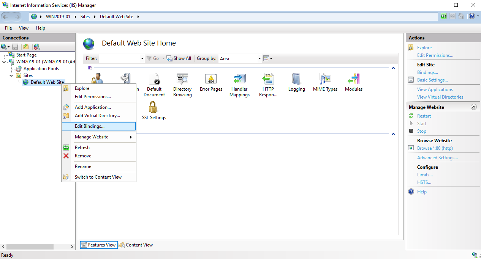Click the view mode icon beside Group by
This screenshot has width=481, height=259.
(x=266, y=58)
